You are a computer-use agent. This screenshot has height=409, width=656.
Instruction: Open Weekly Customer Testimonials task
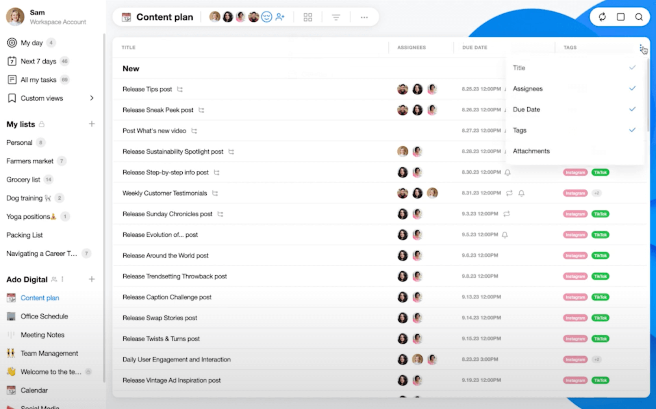pos(165,193)
